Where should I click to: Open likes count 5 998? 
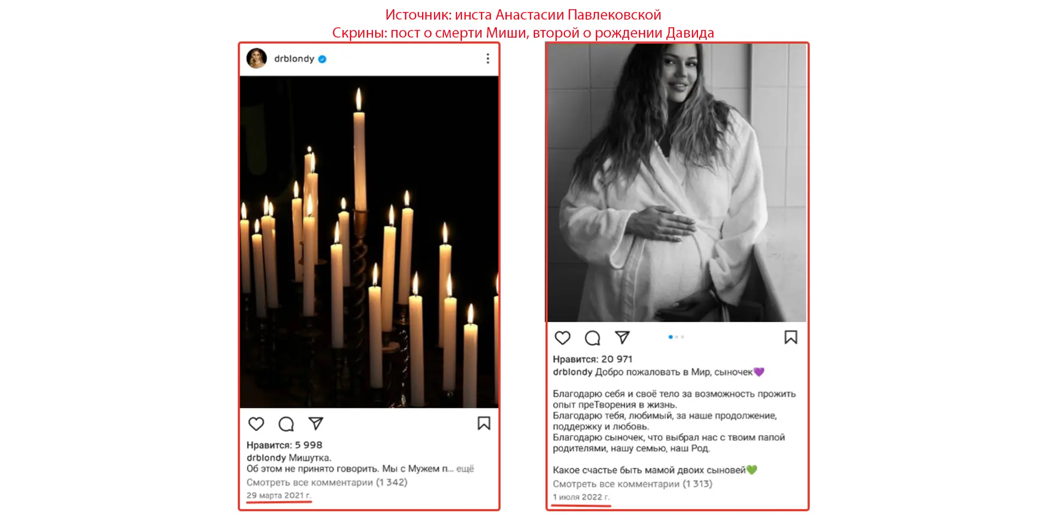pyautogui.click(x=284, y=445)
